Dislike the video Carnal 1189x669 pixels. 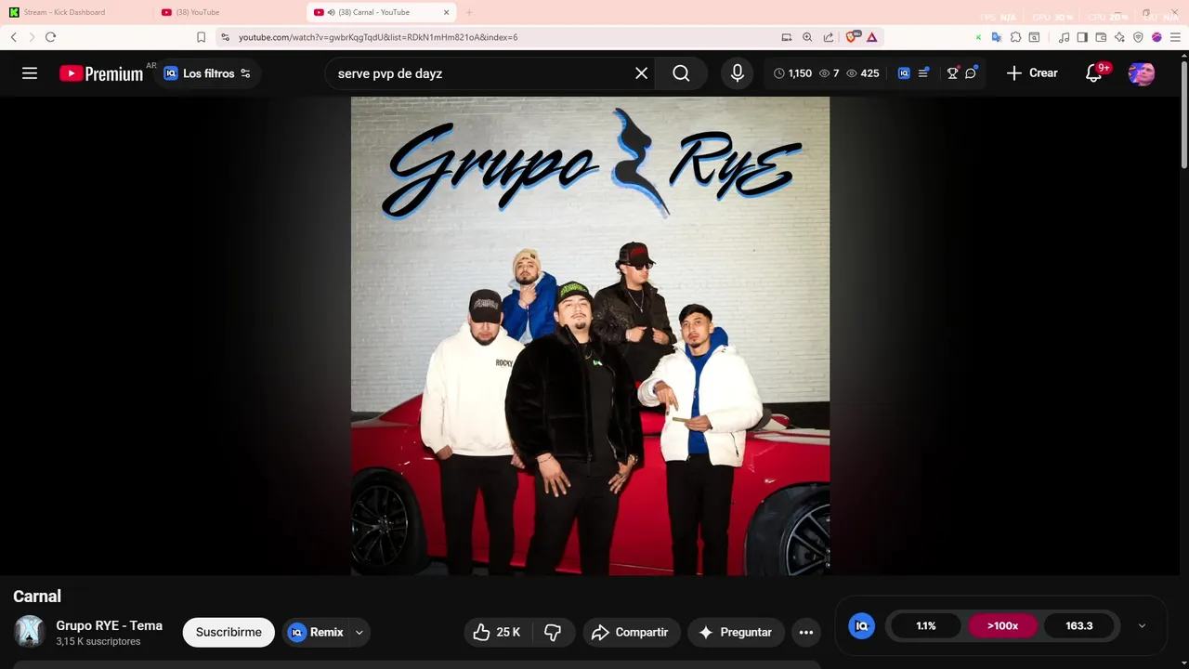[x=553, y=632]
